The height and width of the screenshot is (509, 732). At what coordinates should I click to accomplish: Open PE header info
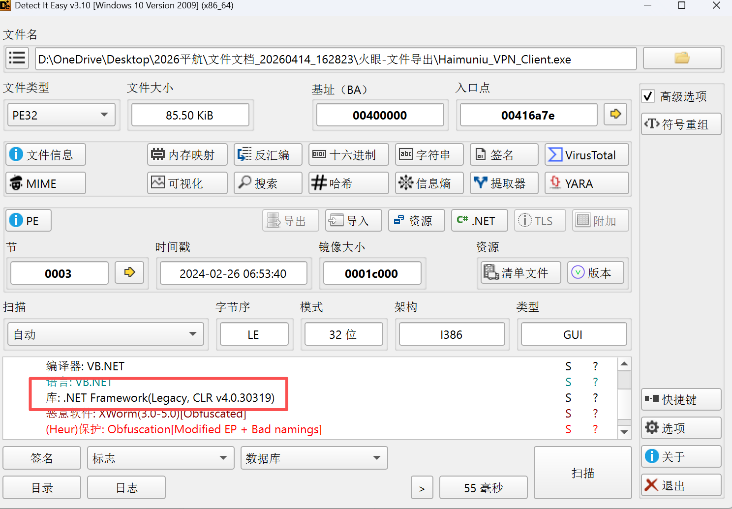tap(29, 220)
